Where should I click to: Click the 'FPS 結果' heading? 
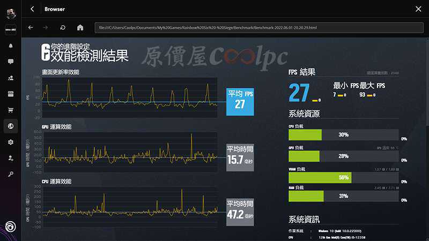302,72
